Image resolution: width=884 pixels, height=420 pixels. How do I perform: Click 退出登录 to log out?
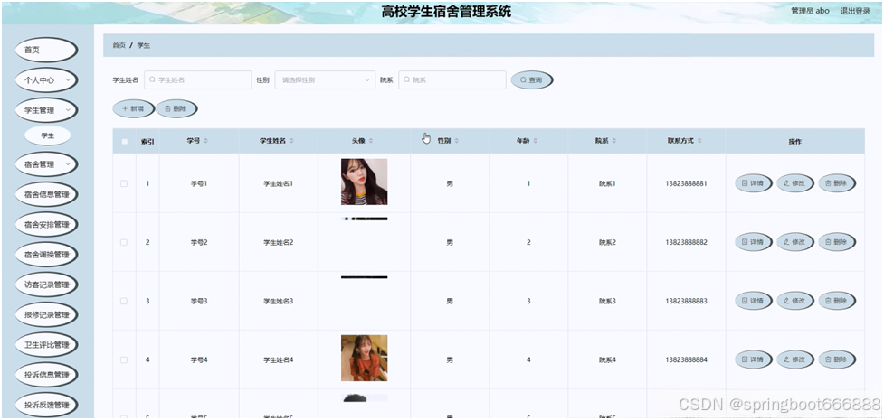[855, 11]
